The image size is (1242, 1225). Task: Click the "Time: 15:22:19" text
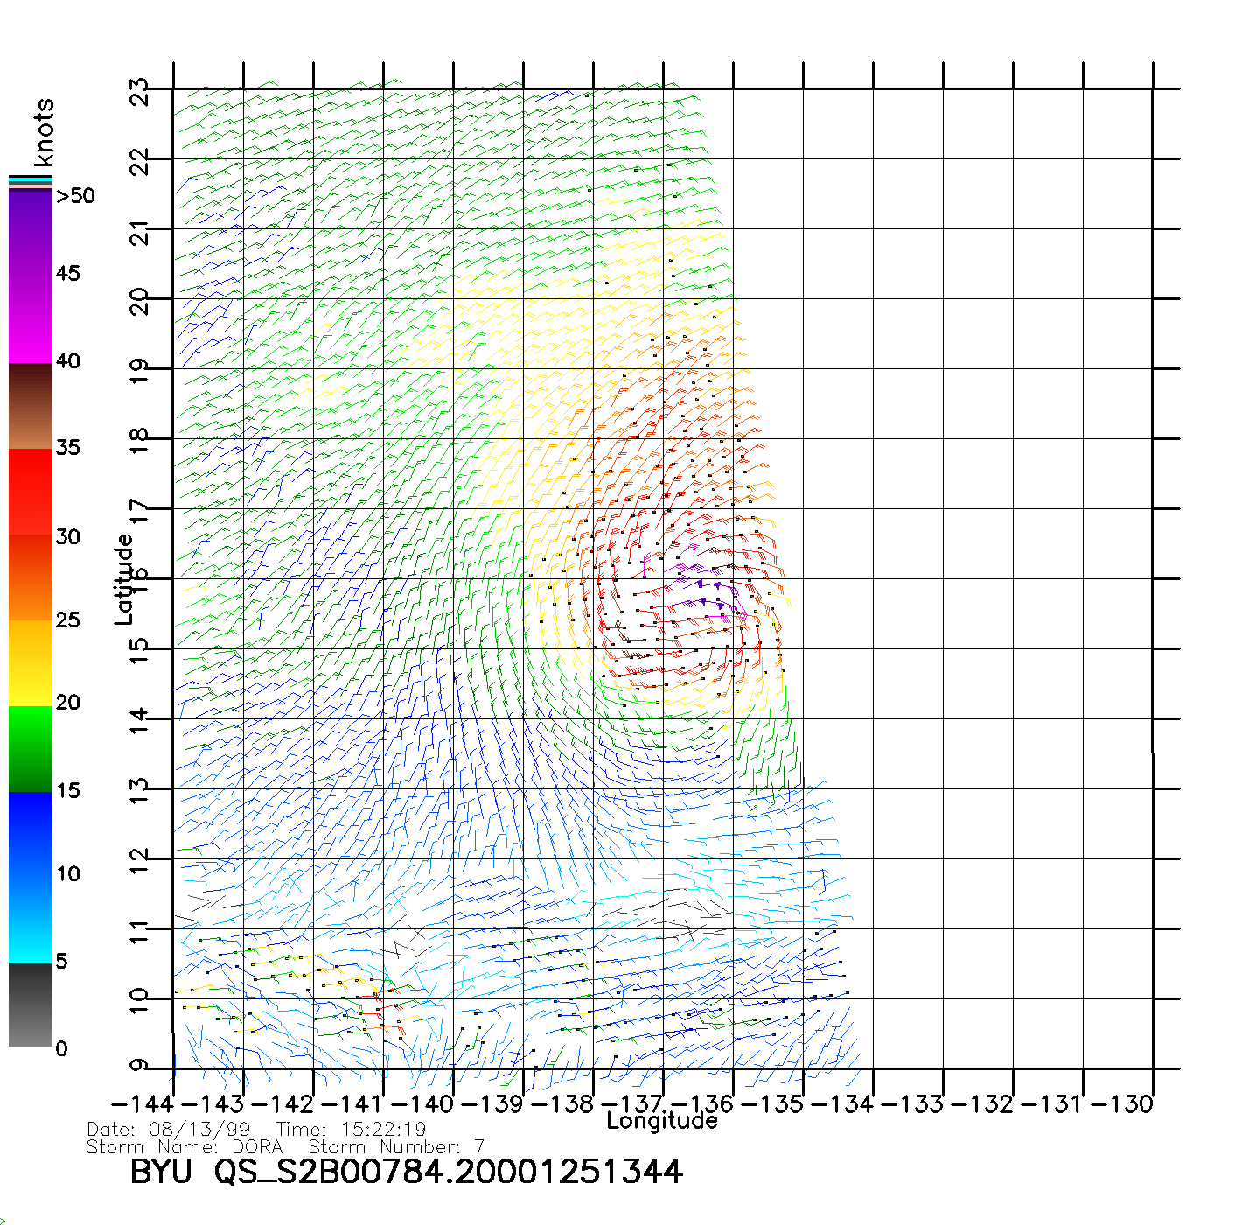(x=351, y=1130)
